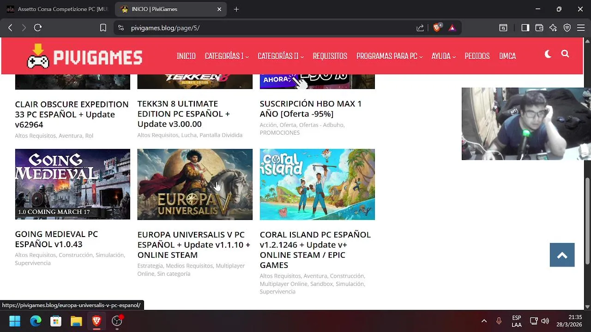Click the Brave VPN shield icon
The height and width of the screenshot is (332, 591).
567,28
